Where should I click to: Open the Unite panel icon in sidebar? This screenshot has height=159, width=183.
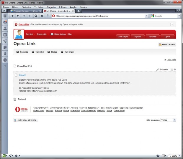click(5, 41)
